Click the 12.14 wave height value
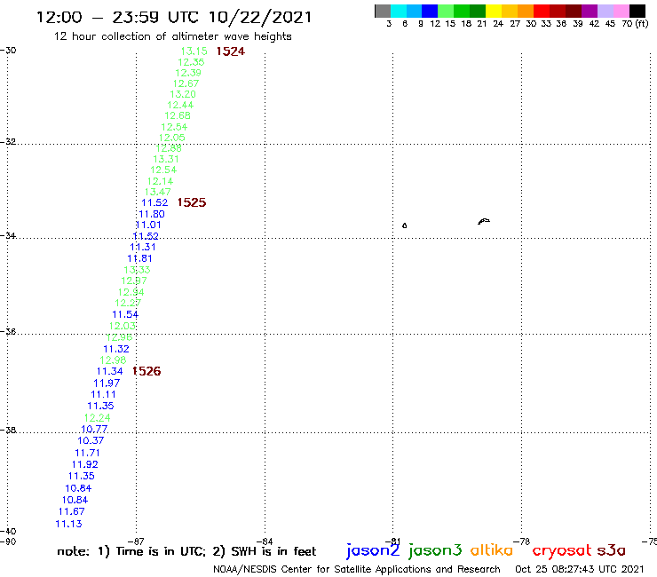This screenshot has height=577, width=657. pos(161,181)
